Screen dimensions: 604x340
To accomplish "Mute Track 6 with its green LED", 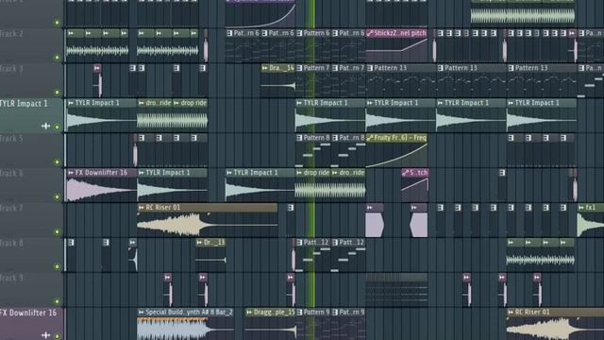I will click(x=57, y=197).
